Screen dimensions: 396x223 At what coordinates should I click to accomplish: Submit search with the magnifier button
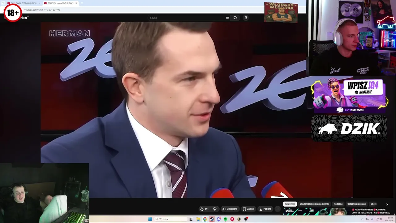(x=235, y=18)
